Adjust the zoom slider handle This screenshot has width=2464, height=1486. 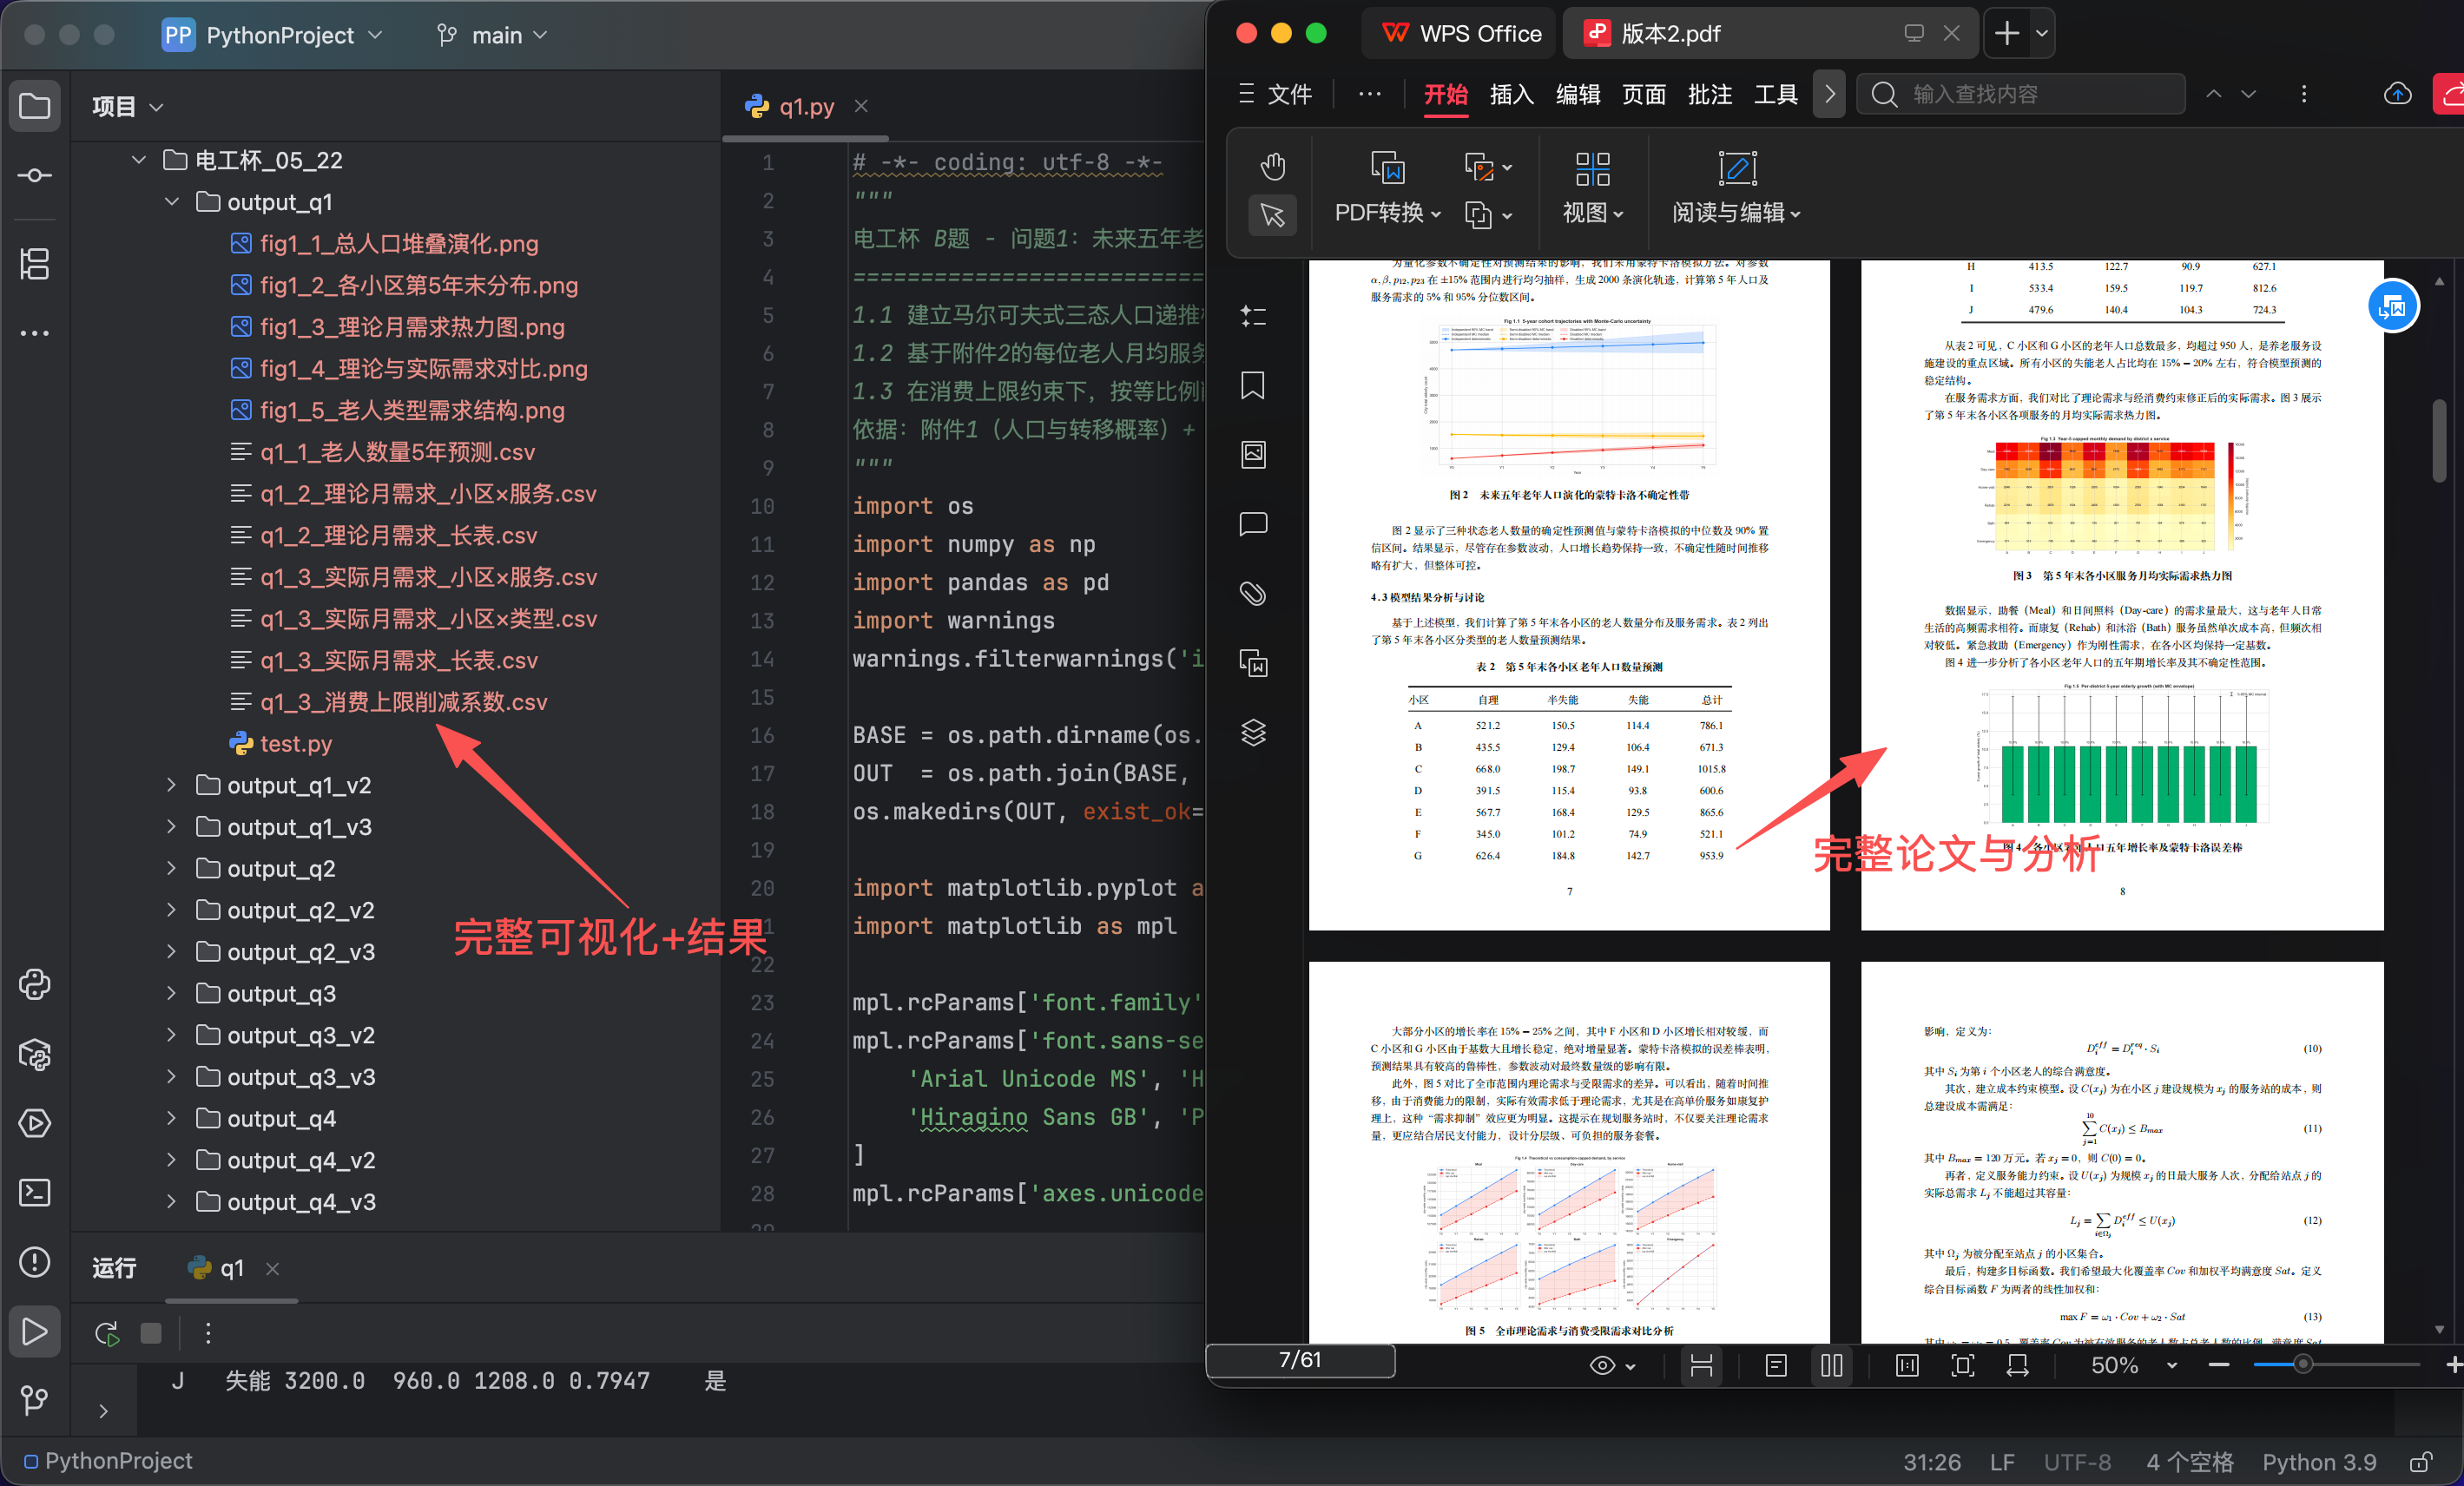[2302, 1364]
